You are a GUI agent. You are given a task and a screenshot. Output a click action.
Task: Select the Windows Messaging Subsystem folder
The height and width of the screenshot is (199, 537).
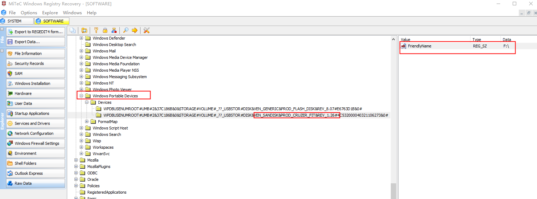[119, 77]
